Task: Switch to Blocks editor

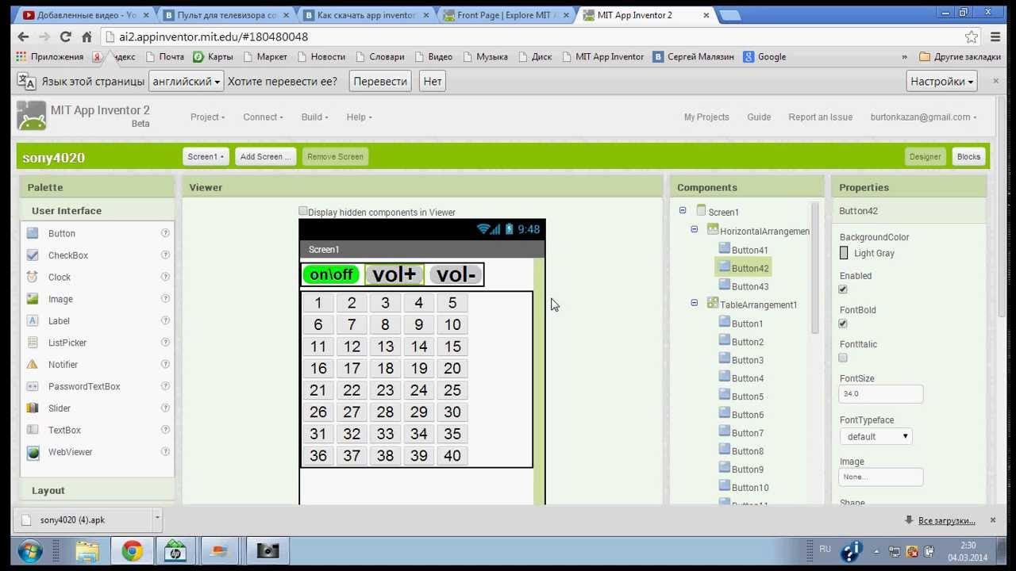Action: click(968, 156)
